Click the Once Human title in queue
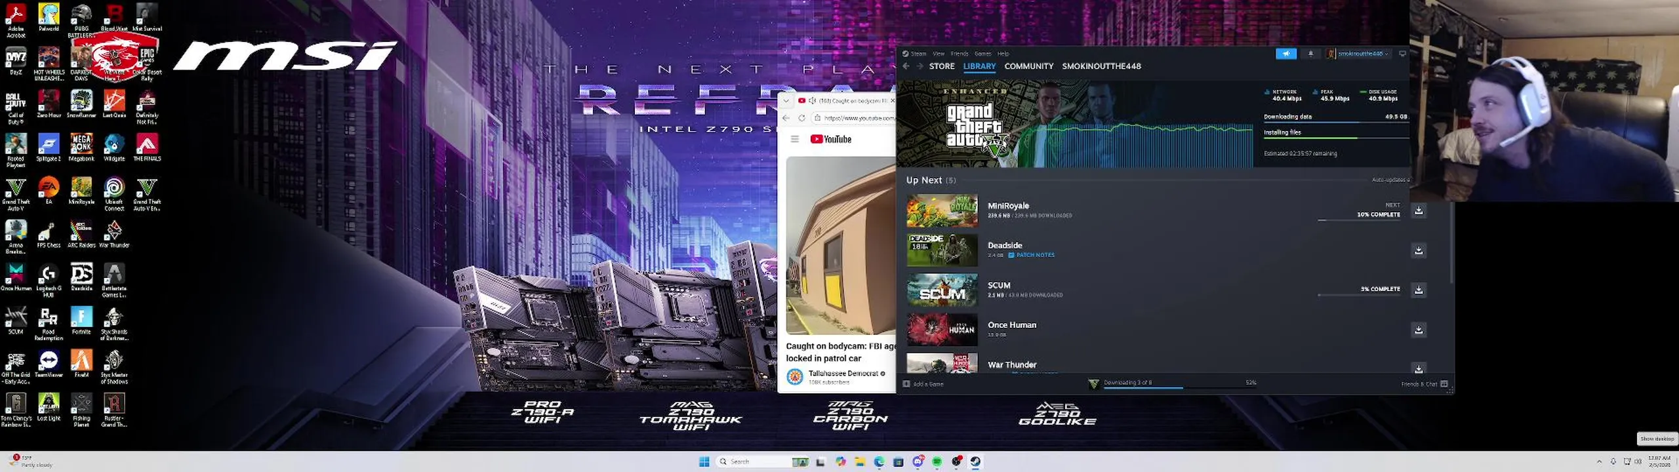Screen dimensions: 1679x472 [1012, 325]
